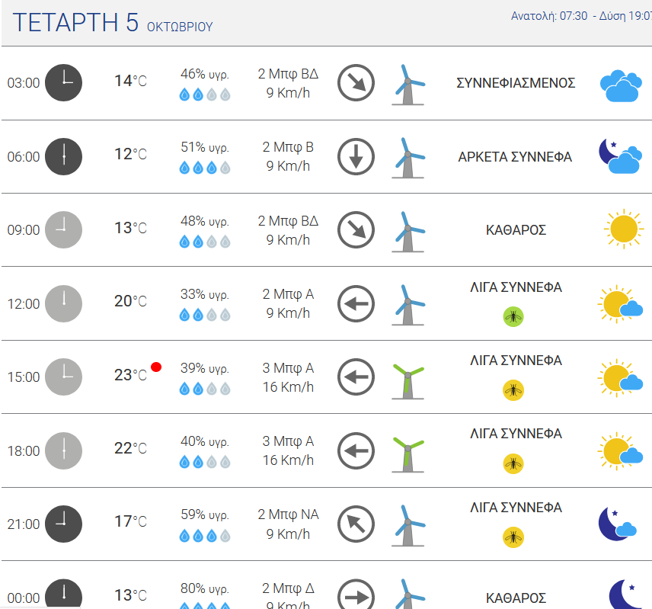
Task: Click the downward wind arrow at 06:00
Action: (356, 156)
